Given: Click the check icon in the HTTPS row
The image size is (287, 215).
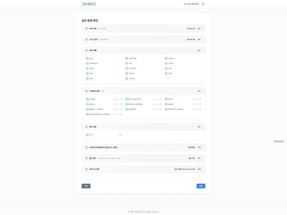Looking at the screenshot, I should tap(86, 147).
